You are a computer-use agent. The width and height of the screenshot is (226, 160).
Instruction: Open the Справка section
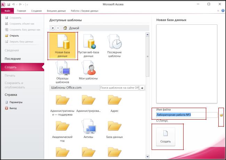click(x=11, y=95)
